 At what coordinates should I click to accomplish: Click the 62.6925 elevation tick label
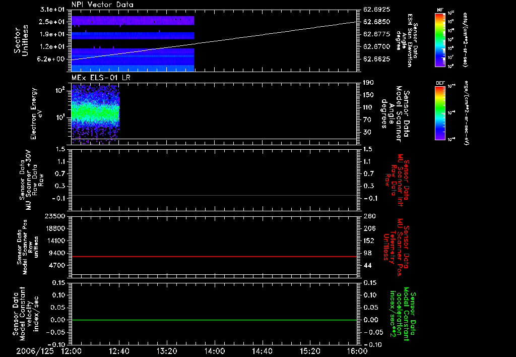(x=377, y=10)
